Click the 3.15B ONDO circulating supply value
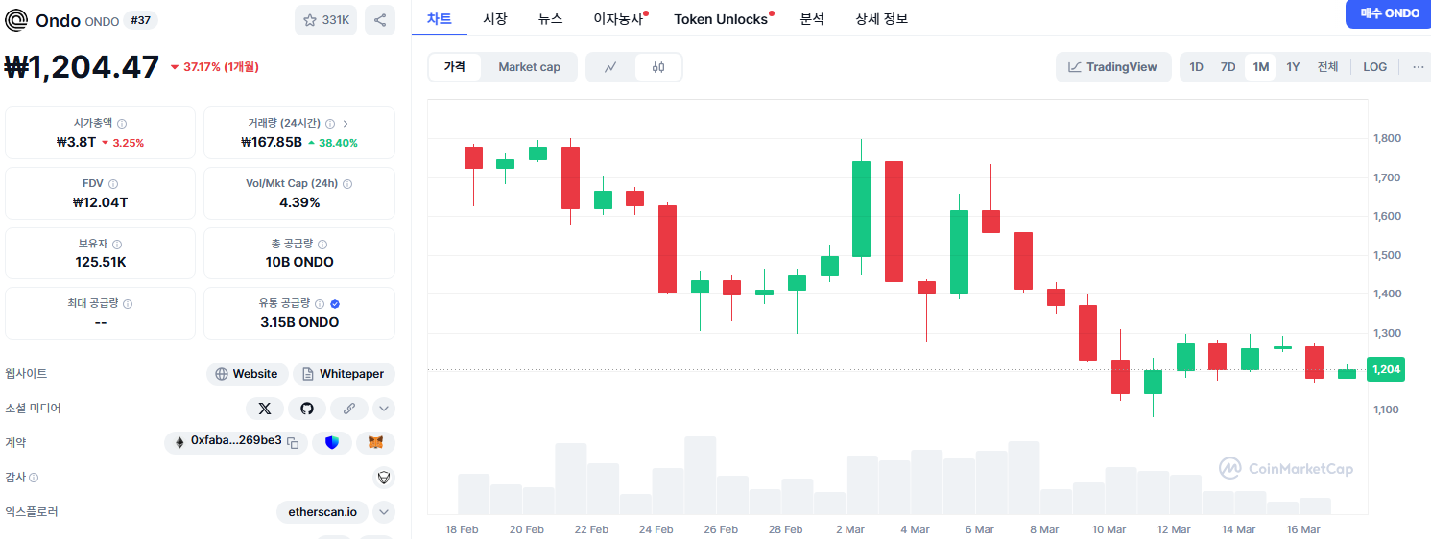Image resolution: width=1431 pixels, height=539 pixels. [299, 322]
